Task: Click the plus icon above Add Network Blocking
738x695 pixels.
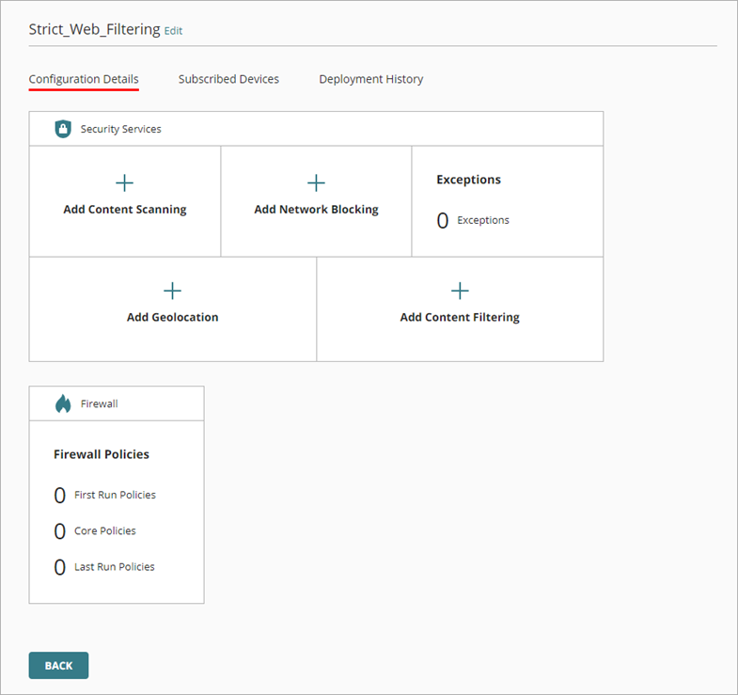Action: click(316, 183)
